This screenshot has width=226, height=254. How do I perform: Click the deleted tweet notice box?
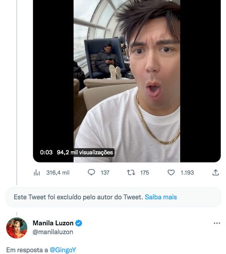(x=114, y=197)
